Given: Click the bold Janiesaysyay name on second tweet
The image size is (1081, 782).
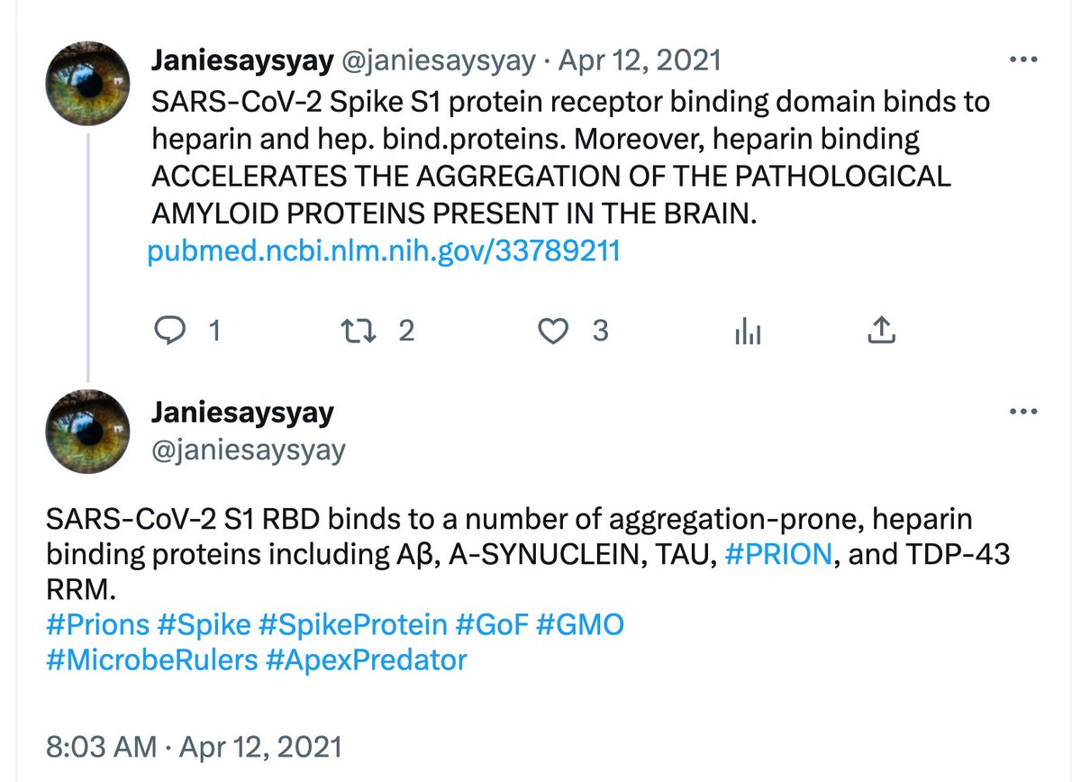Looking at the screenshot, I should pyautogui.click(x=243, y=413).
